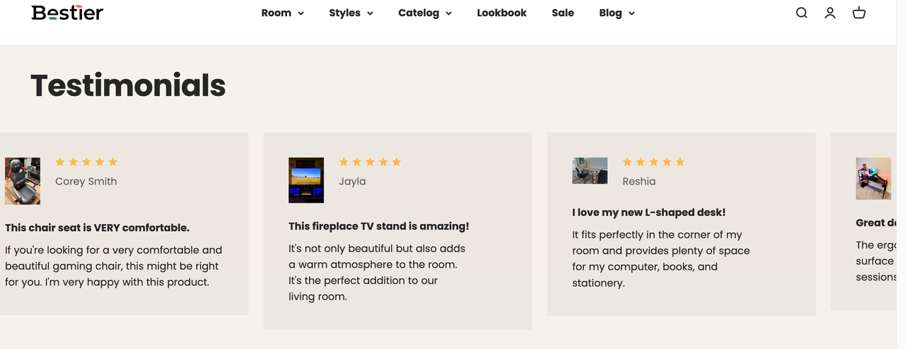Go to Bestier home via logo
Viewport: 905px width, 349px height.
[67, 13]
